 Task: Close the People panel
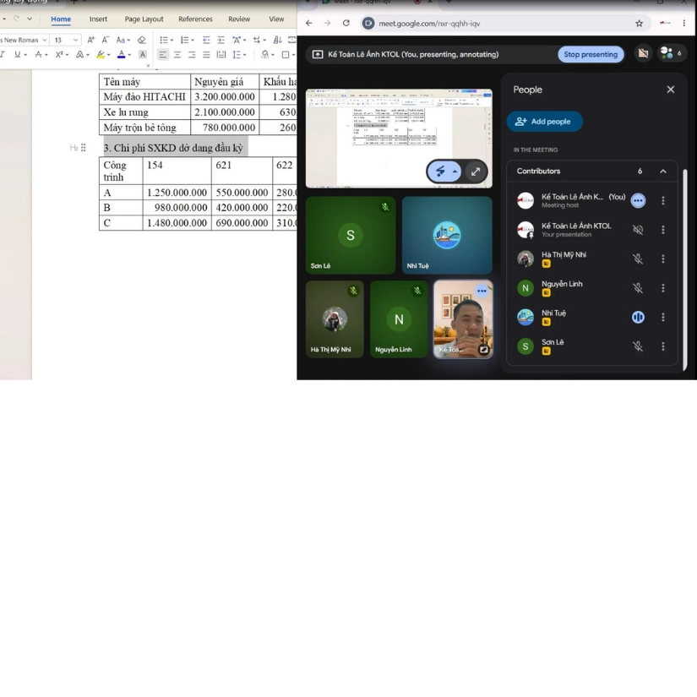pos(671,90)
